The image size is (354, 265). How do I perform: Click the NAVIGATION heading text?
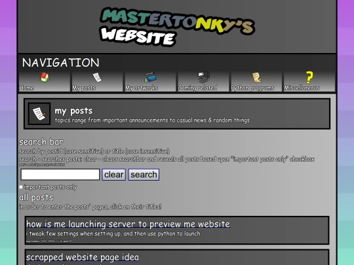click(x=61, y=62)
